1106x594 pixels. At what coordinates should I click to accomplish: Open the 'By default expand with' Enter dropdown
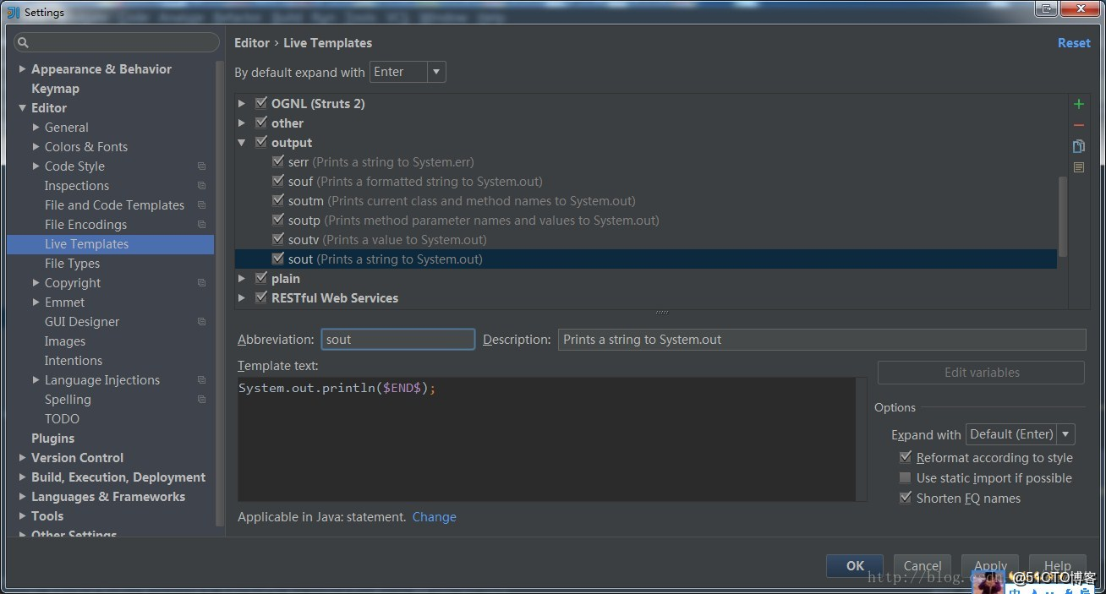(x=408, y=72)
